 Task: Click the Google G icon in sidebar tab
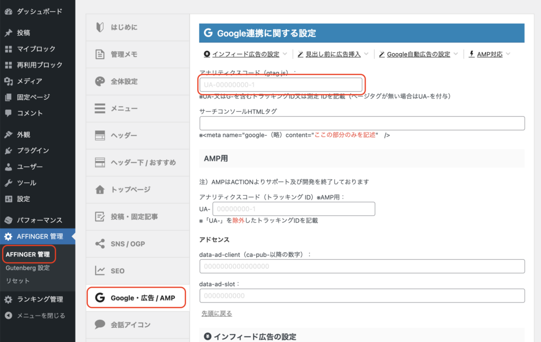tap(100, 298)
